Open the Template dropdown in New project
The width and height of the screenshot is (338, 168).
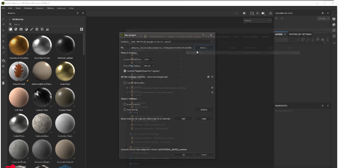pos(172,41)
